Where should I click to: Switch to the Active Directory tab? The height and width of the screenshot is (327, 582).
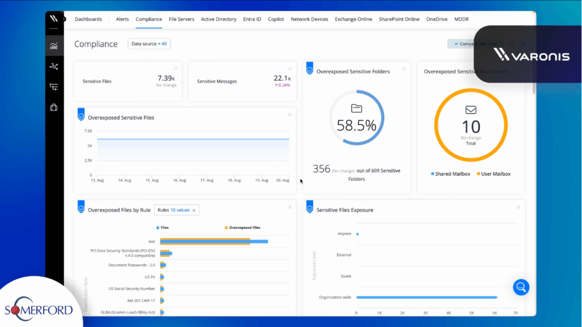[x=218, y=19]
